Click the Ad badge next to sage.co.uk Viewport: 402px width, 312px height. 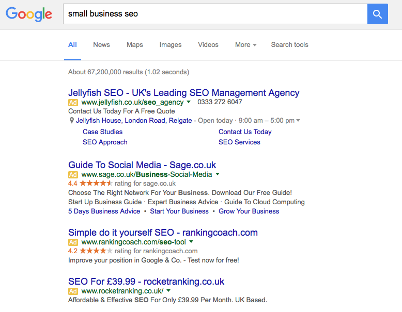[73, 174]
